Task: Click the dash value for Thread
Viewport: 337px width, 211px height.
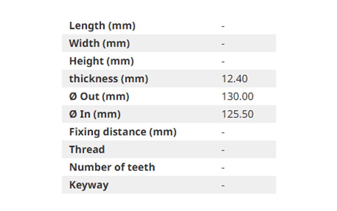Action: point(223,150)
